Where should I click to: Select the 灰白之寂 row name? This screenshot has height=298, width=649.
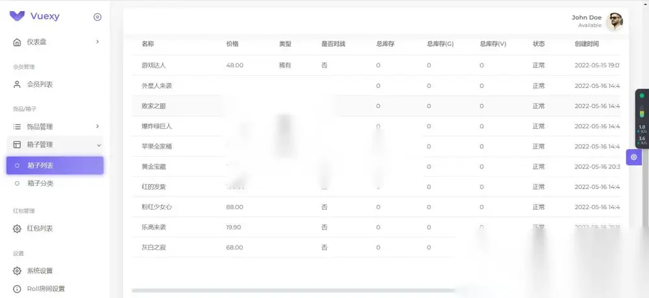click(x=154, y=247)
